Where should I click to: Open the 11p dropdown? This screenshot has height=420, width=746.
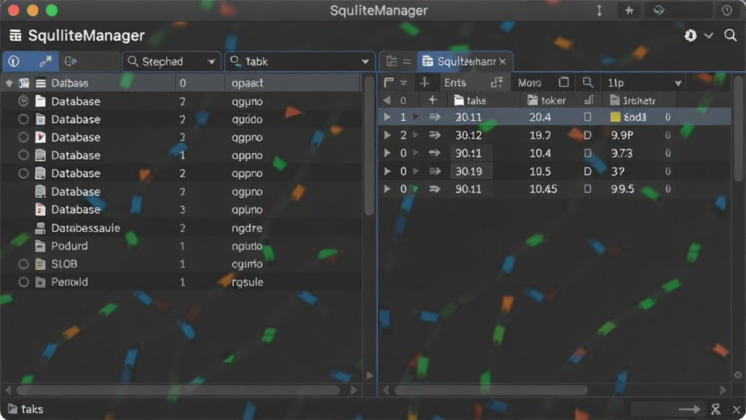644,83
